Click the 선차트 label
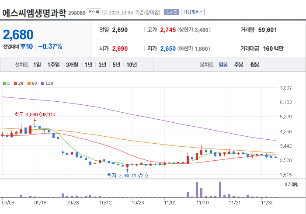The image size is (306, 214). (22, 65)
